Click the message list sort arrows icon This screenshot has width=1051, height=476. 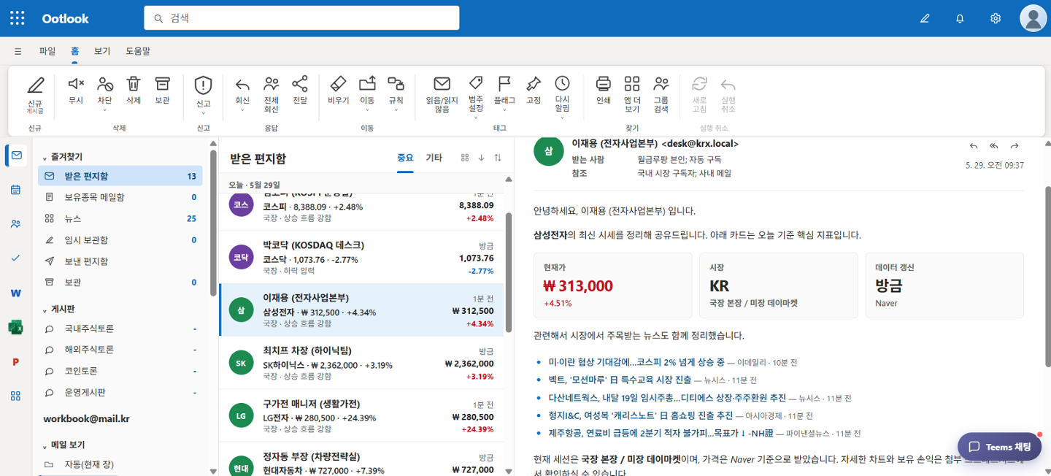[x=498, y=158]
